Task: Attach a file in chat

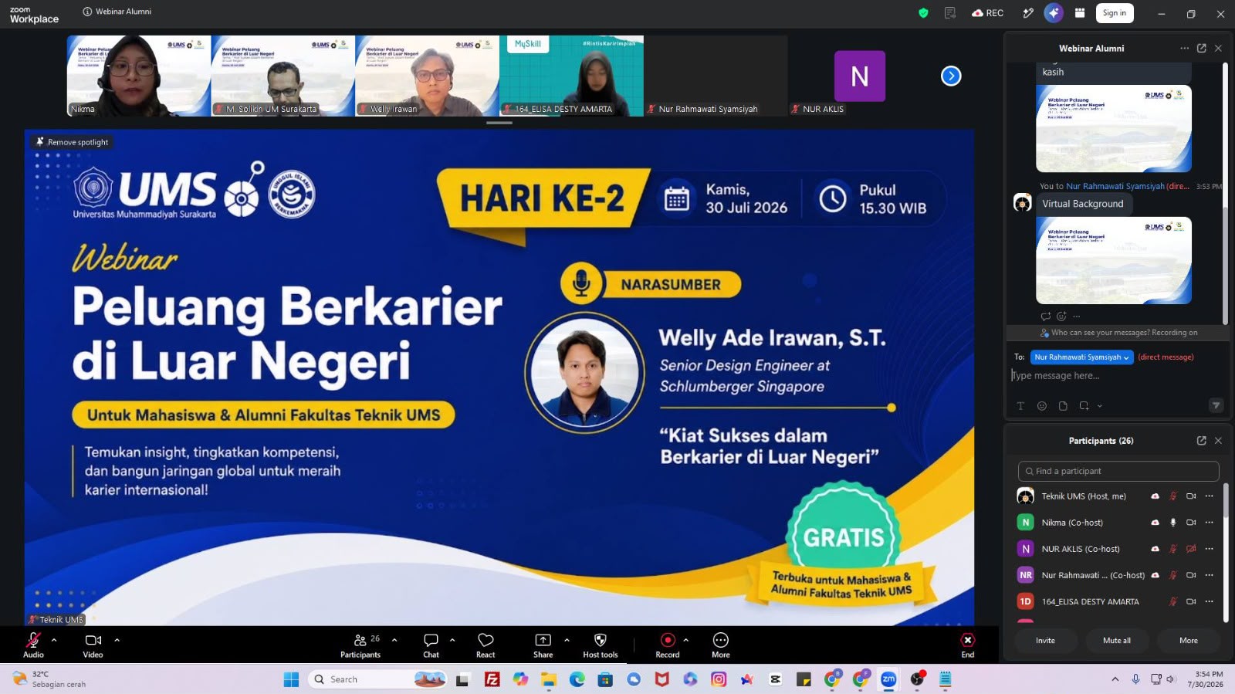Action: [1063, 406]
